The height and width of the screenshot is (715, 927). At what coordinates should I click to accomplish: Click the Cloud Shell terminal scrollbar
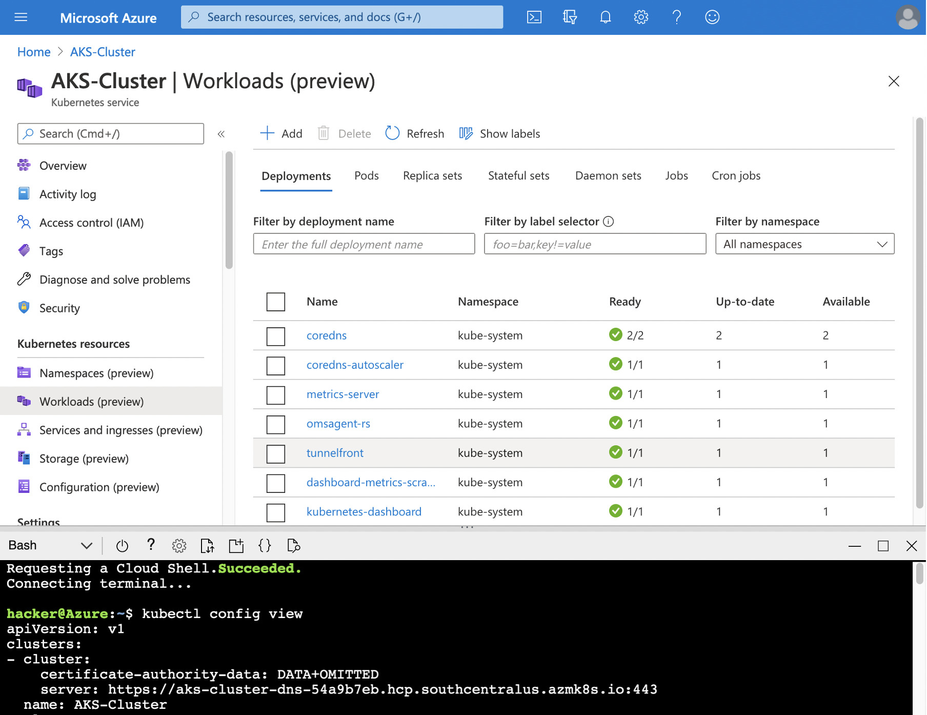(919, 573)
